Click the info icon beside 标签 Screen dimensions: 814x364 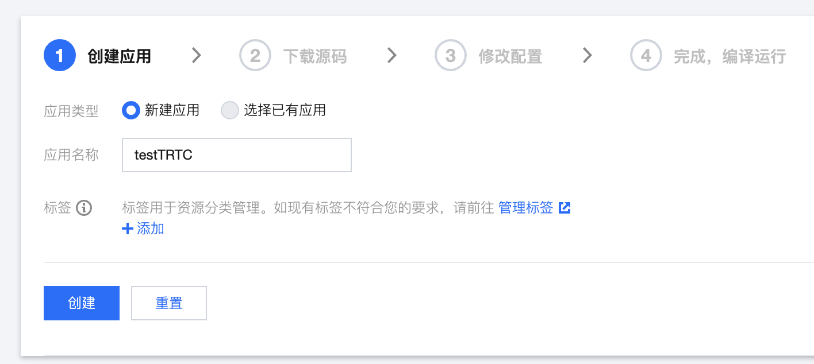[x=84, y=208]
